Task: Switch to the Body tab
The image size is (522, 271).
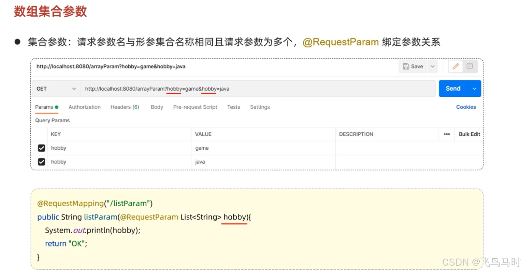Action: click(157, 107)
